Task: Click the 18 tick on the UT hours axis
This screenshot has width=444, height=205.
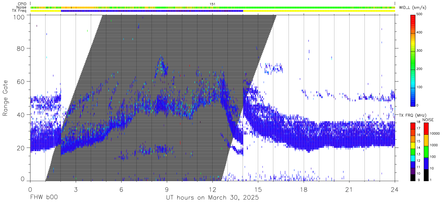Action: point(304,189)
